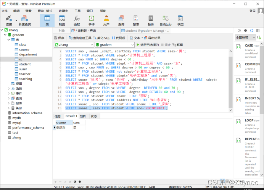264x190 pixels.
Task: Open the 工具 menu
Action: [77, 11]
